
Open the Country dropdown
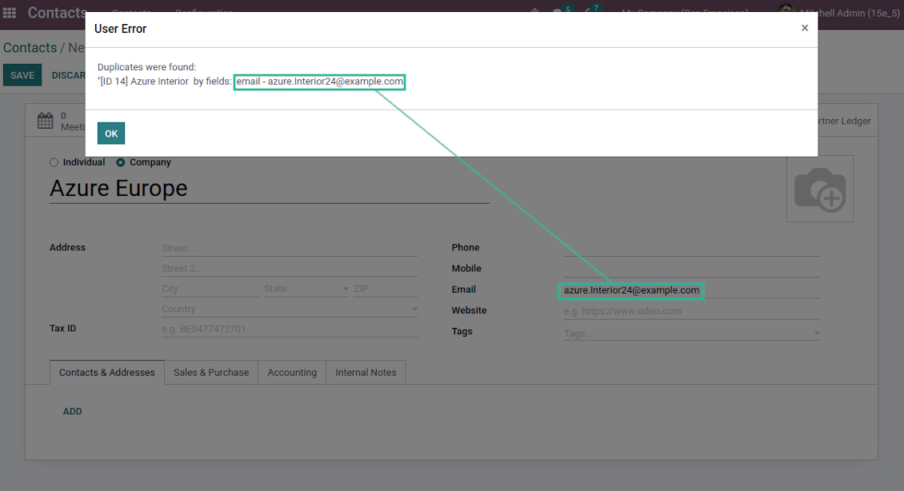[x=290, y=309]
